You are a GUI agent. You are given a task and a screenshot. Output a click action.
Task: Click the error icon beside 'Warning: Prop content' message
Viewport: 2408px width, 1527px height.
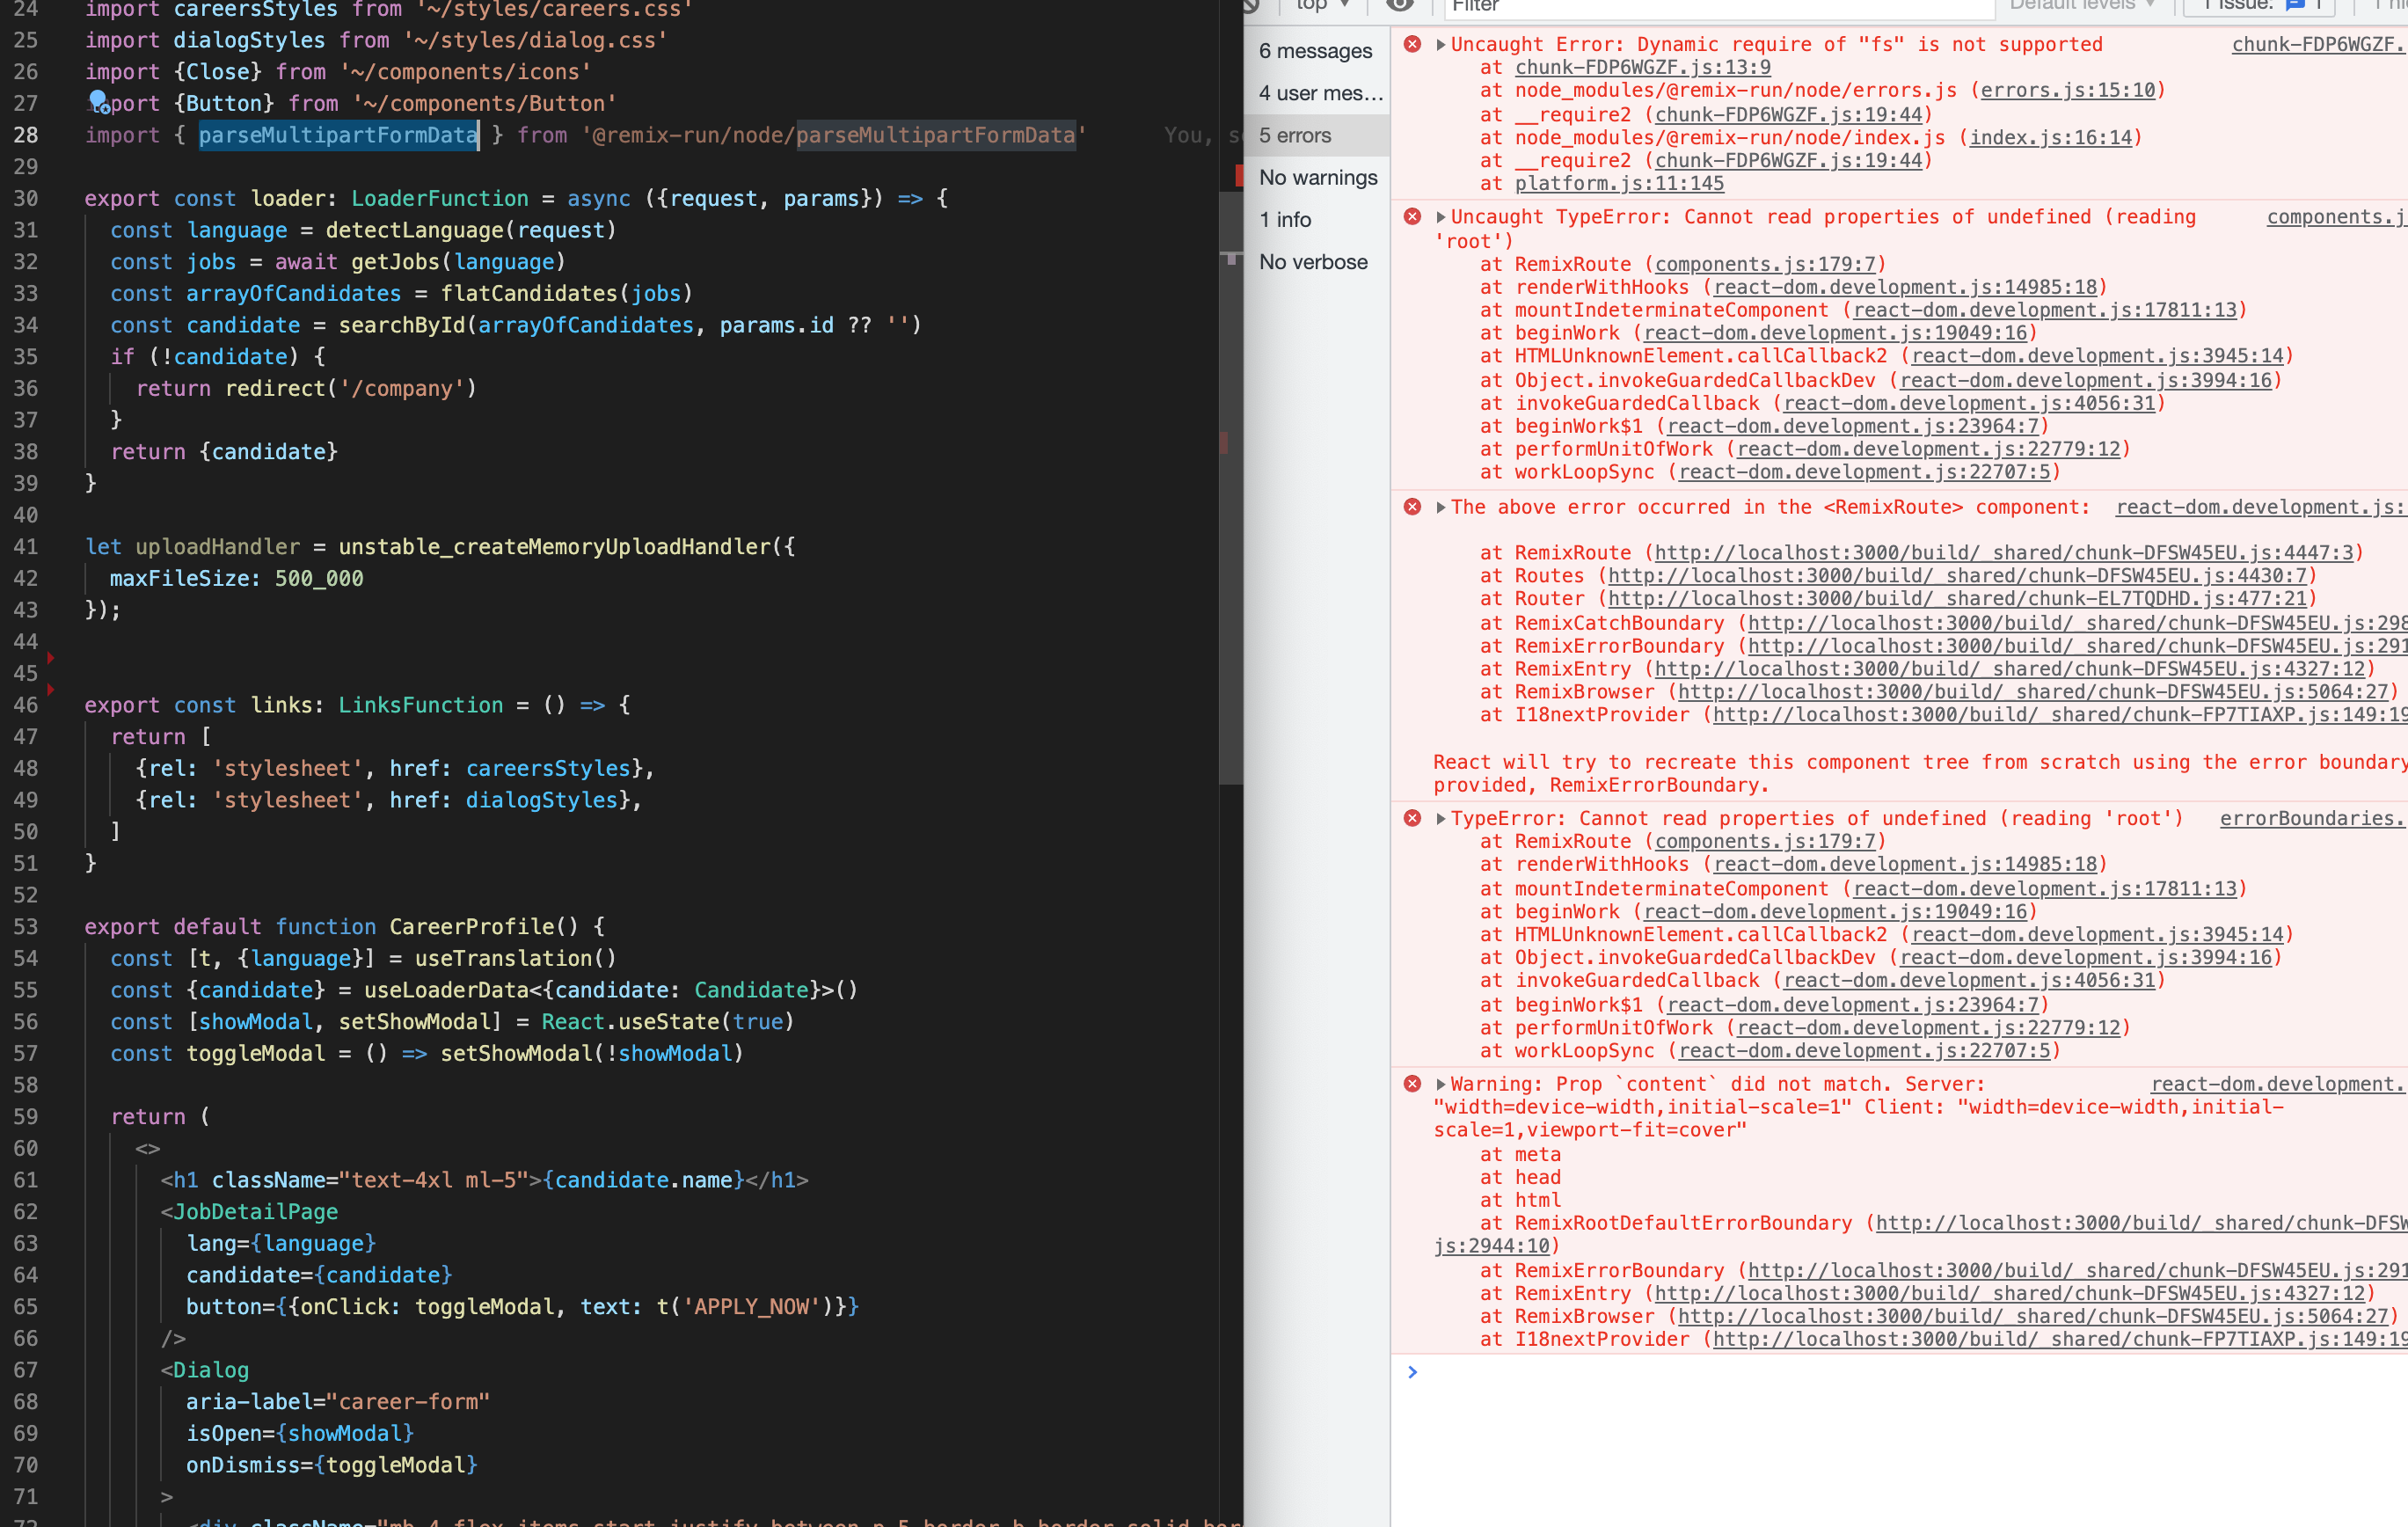1412,1084
